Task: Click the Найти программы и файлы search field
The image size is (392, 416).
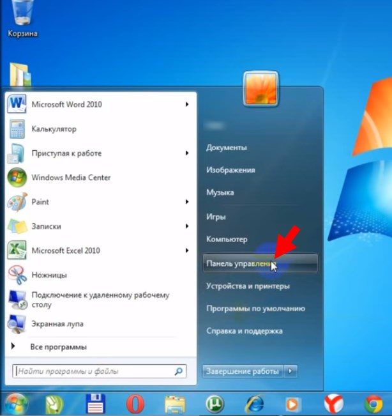Action: tap(100, 371)
